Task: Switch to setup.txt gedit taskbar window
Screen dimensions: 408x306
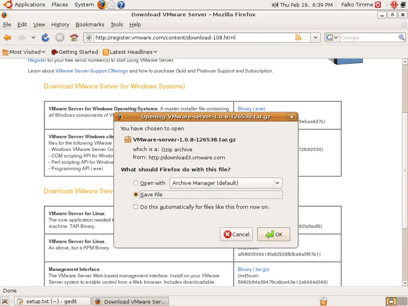Action: 52,301
